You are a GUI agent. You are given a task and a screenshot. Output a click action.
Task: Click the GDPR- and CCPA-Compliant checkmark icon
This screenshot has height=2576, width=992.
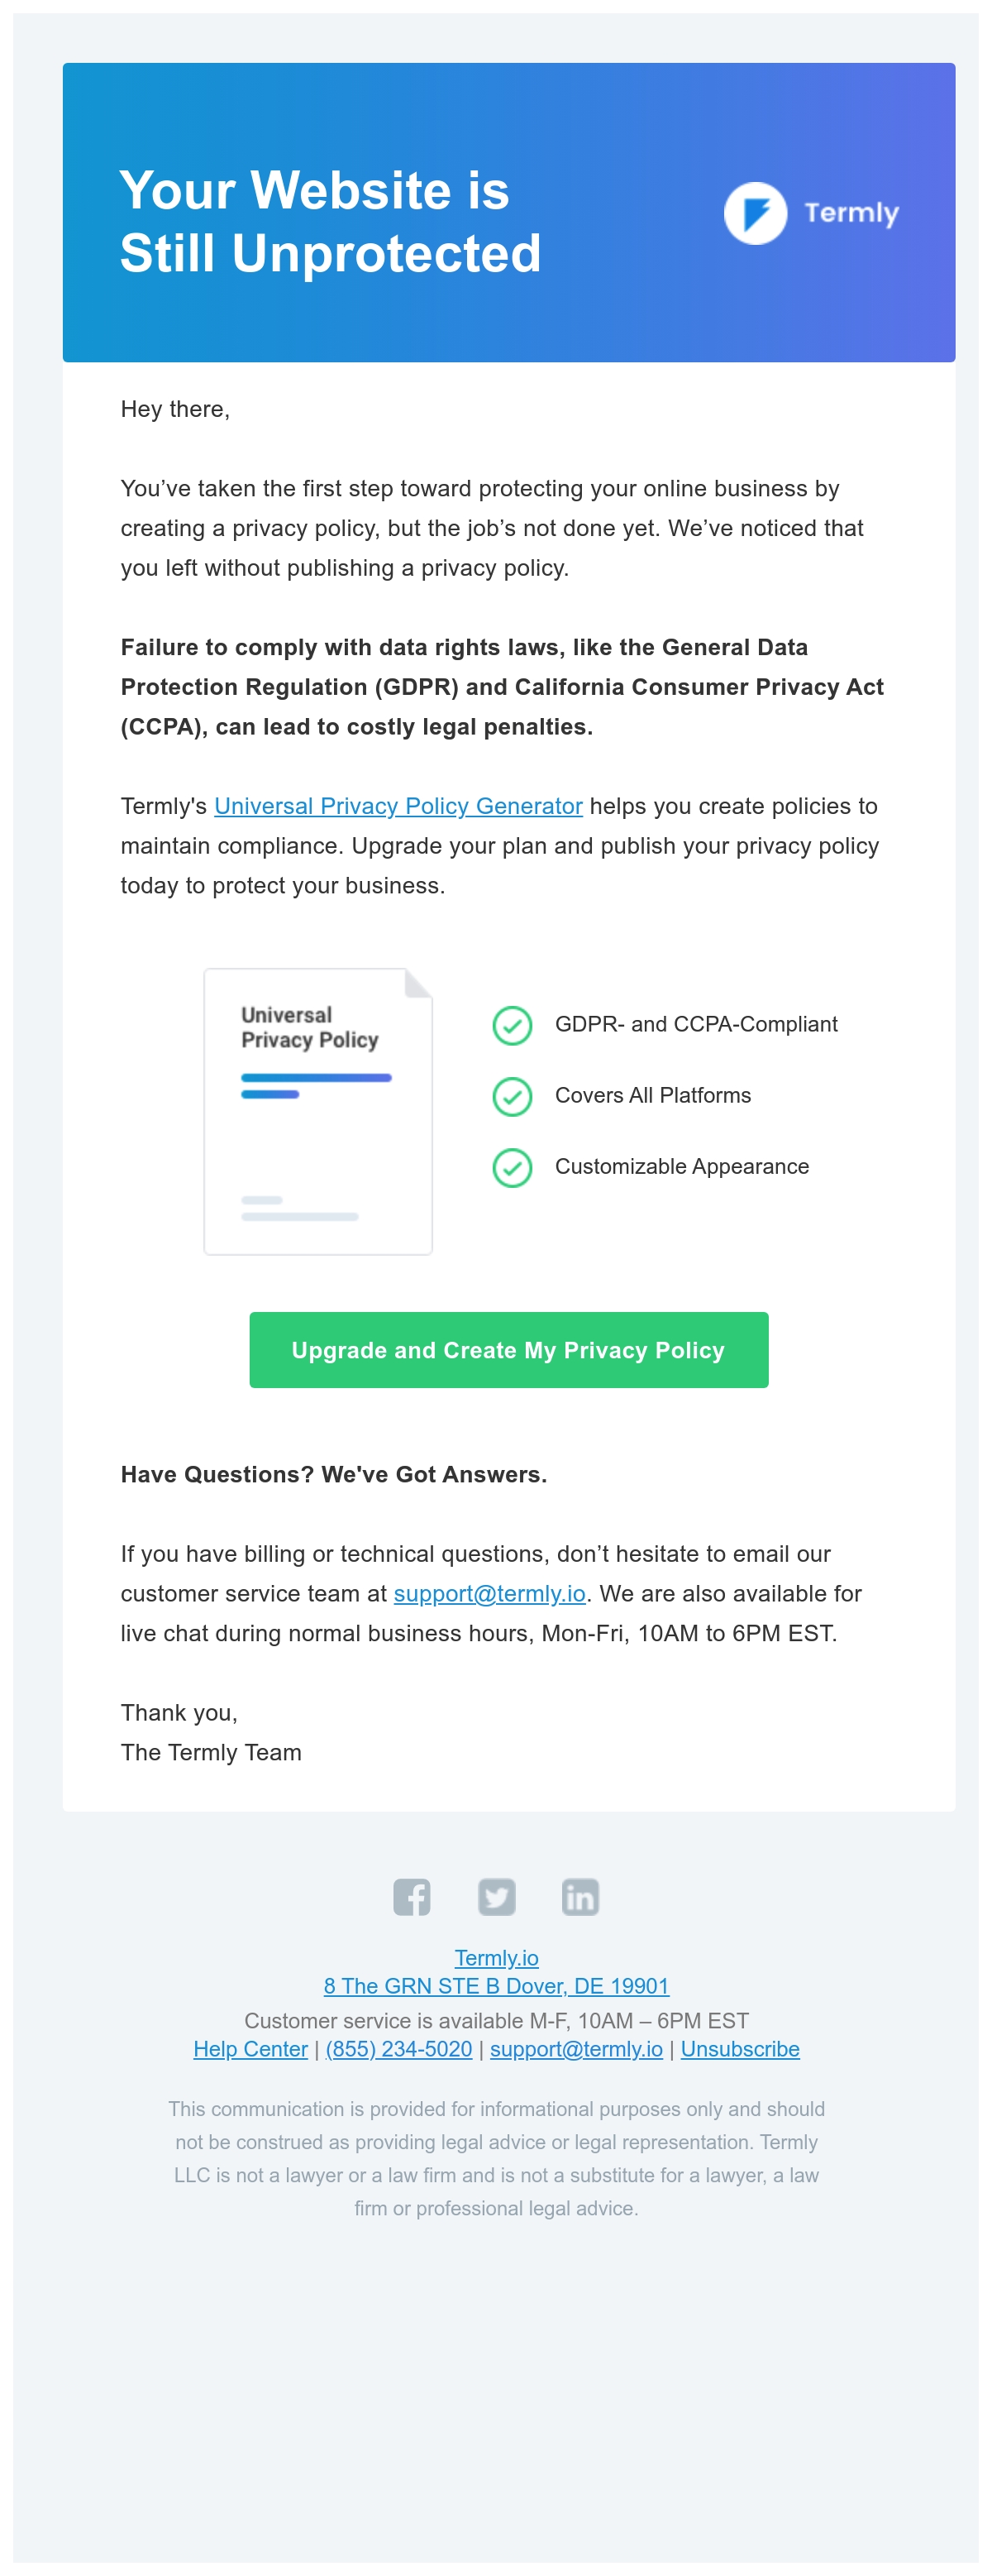pos(513,1025)
